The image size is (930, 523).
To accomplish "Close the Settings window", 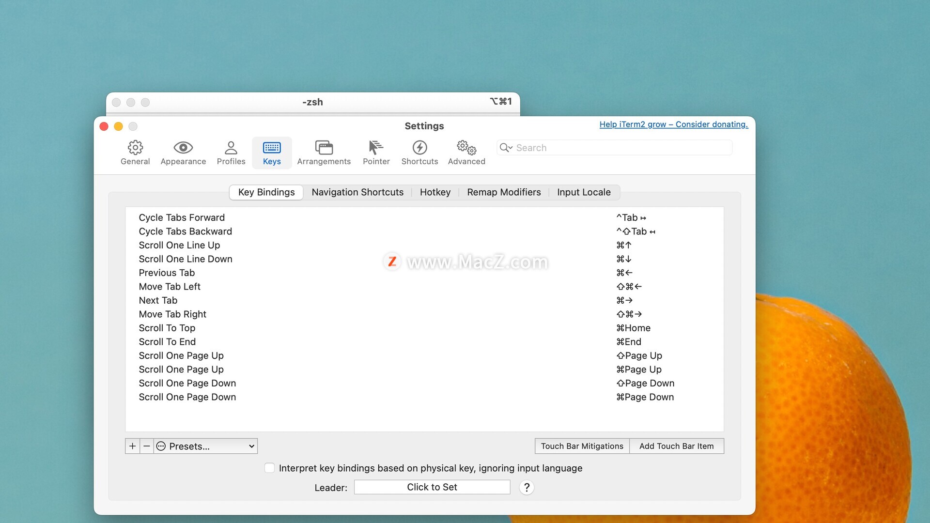I will point(104,126).
